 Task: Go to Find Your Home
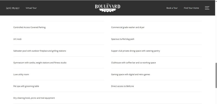[192, 8]
